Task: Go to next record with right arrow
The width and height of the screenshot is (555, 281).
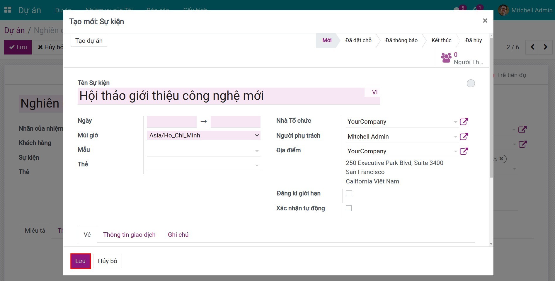Action: [x=545, y=47]
